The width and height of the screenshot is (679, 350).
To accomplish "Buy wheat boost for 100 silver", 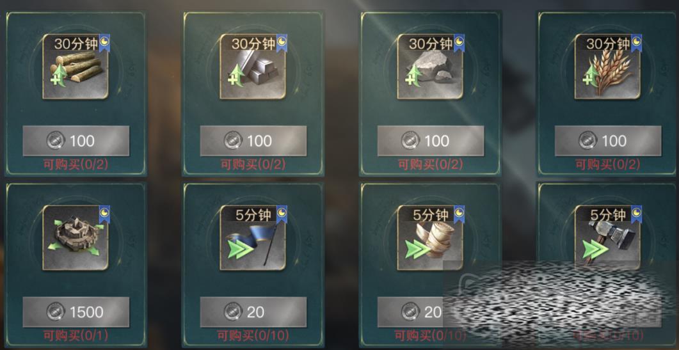I will tap(608, 141).
